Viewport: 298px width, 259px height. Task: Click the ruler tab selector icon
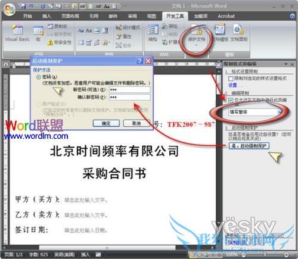tap(6, 64)
